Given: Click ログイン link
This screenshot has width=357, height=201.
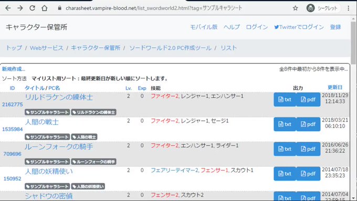Looking at the screenshot, I should pos(257,27).
